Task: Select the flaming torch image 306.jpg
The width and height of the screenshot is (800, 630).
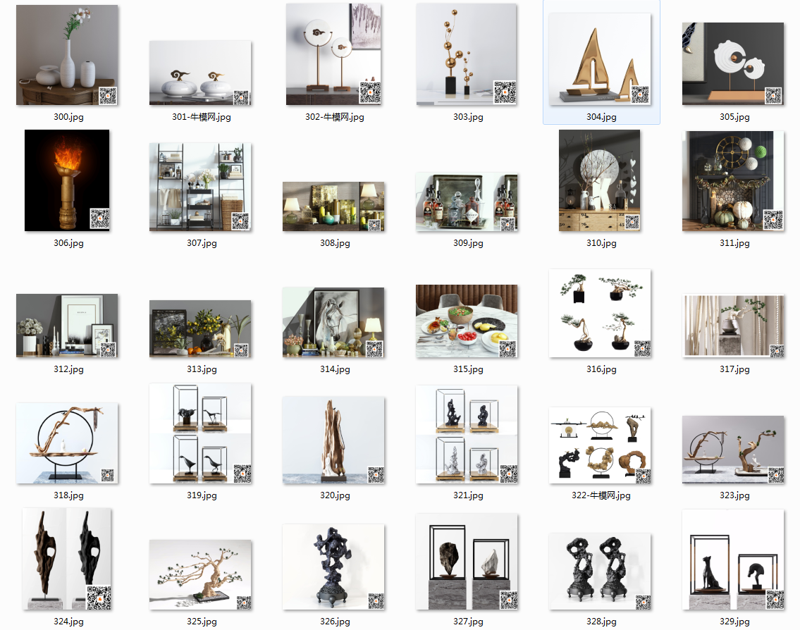Action: [x=67, y=180]
